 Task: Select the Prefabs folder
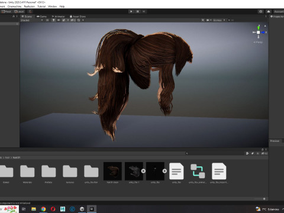click(49, 173)
